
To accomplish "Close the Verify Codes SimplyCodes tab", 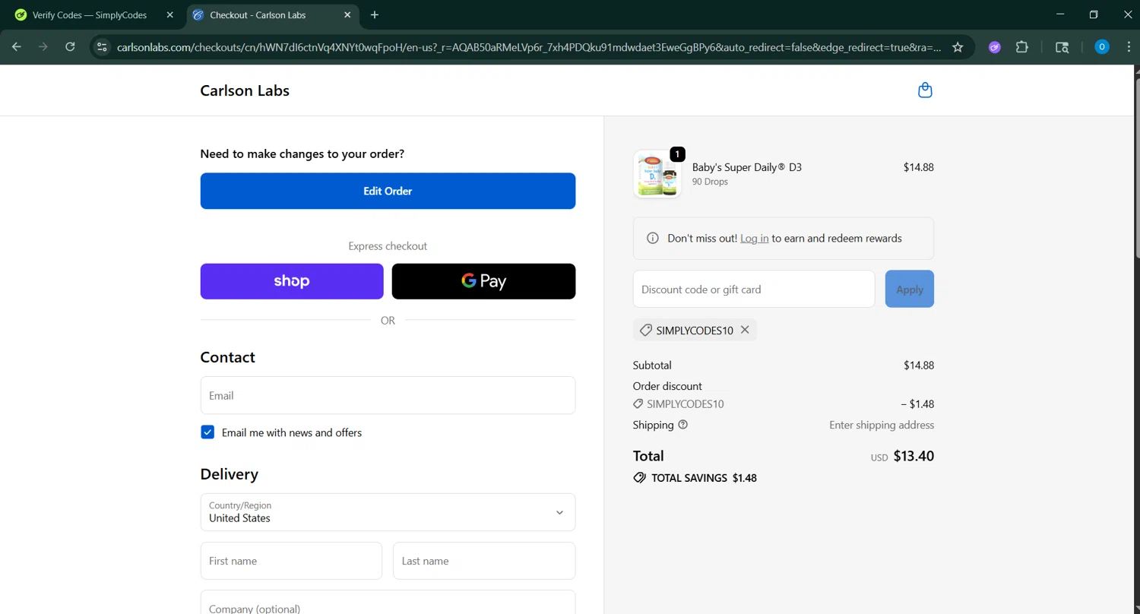I will click(169, 15).
